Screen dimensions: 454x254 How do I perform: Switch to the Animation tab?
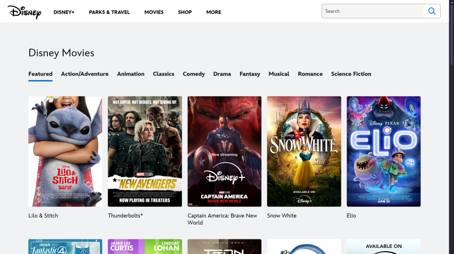point(131,74)
